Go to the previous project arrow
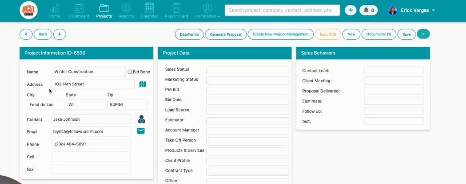Screen dimensions: 466x184 tap(26, 34)
